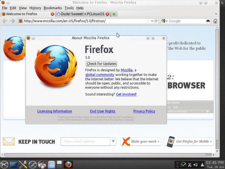Go to the home page icon
The image size is (225, 169).
click(x=215, y=21)
